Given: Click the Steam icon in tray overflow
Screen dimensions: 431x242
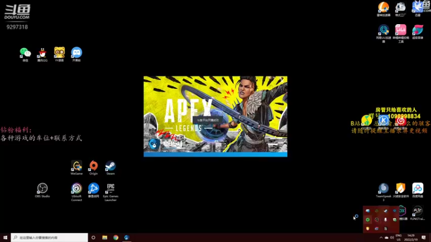Looking at the screenshot, I should (385, 211).
